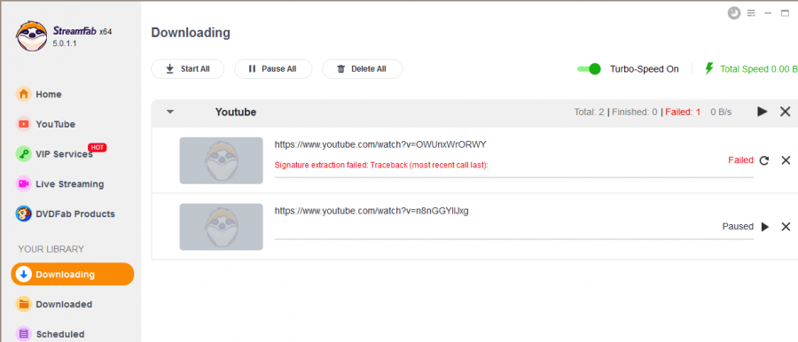Click the Delete All button
The width and height of the screenshot is (798, 342).
(363, 69)
